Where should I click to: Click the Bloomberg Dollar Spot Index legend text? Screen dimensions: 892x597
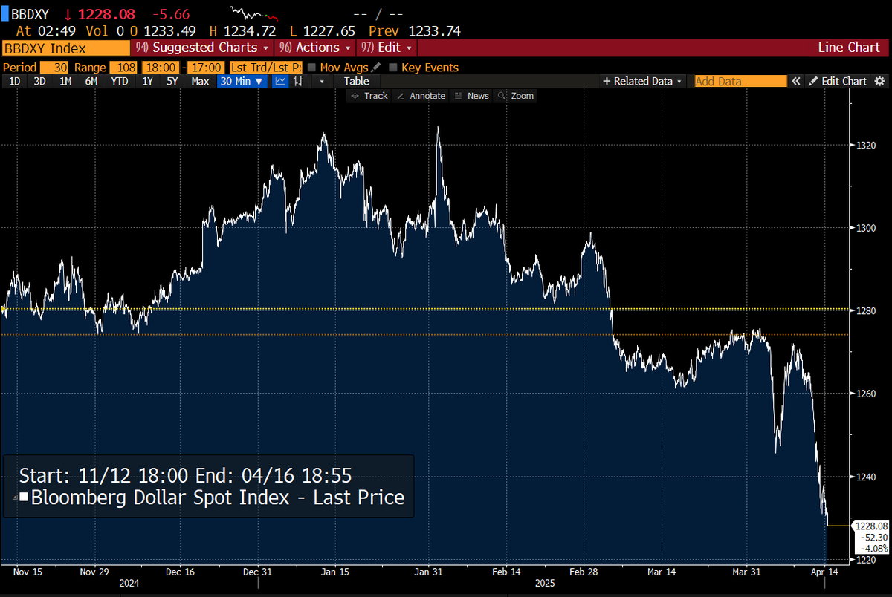tap(217, 497)
